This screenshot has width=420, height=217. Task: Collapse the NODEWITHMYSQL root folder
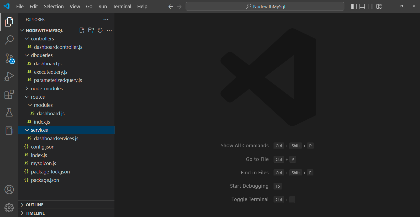(x=22, y=31)
